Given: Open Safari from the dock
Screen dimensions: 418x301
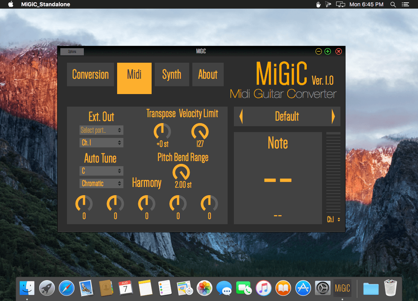Looking at the screenshot, I should pos(66,288).
